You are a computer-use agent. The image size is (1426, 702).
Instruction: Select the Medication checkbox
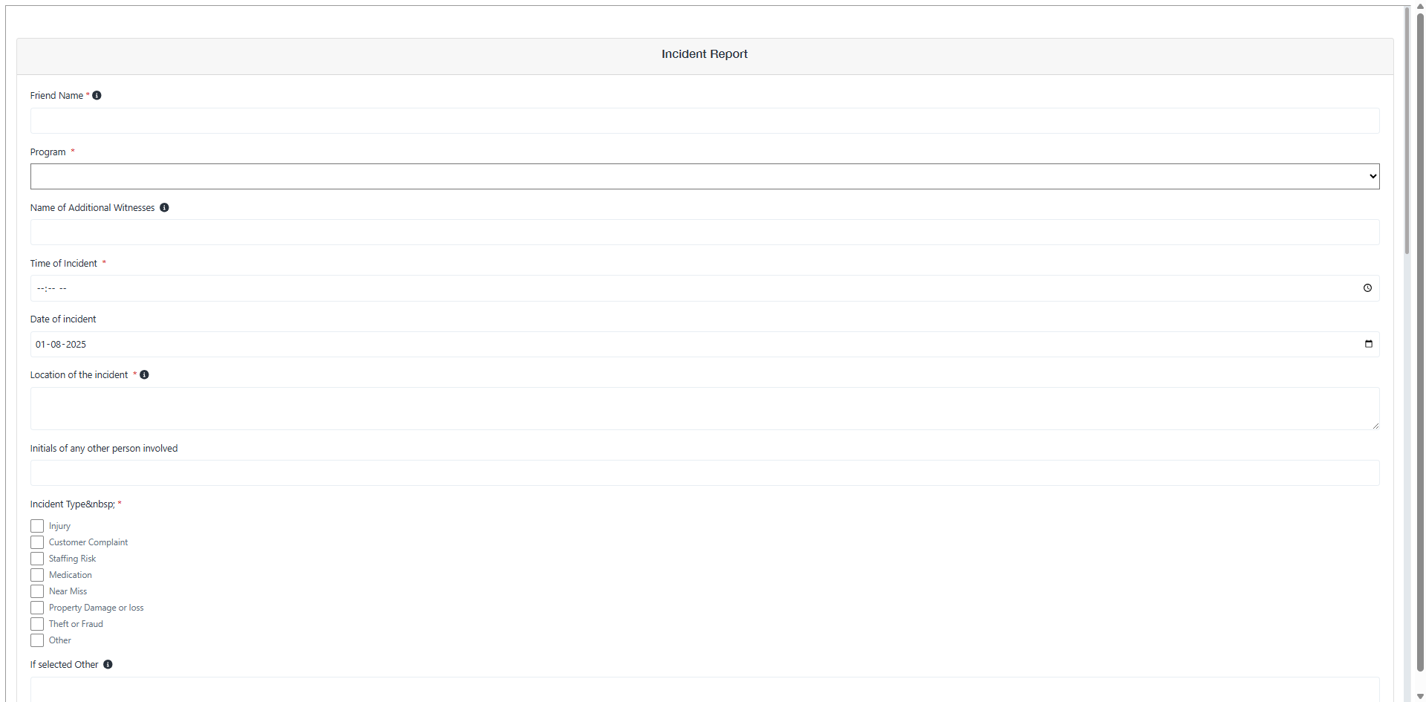click(x=37, y=575)
